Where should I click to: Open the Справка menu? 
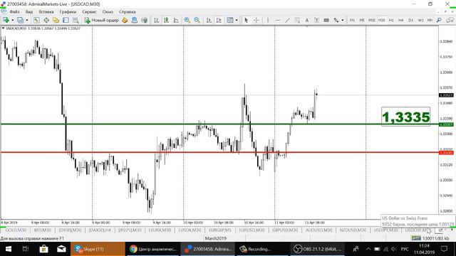point(127,12)
